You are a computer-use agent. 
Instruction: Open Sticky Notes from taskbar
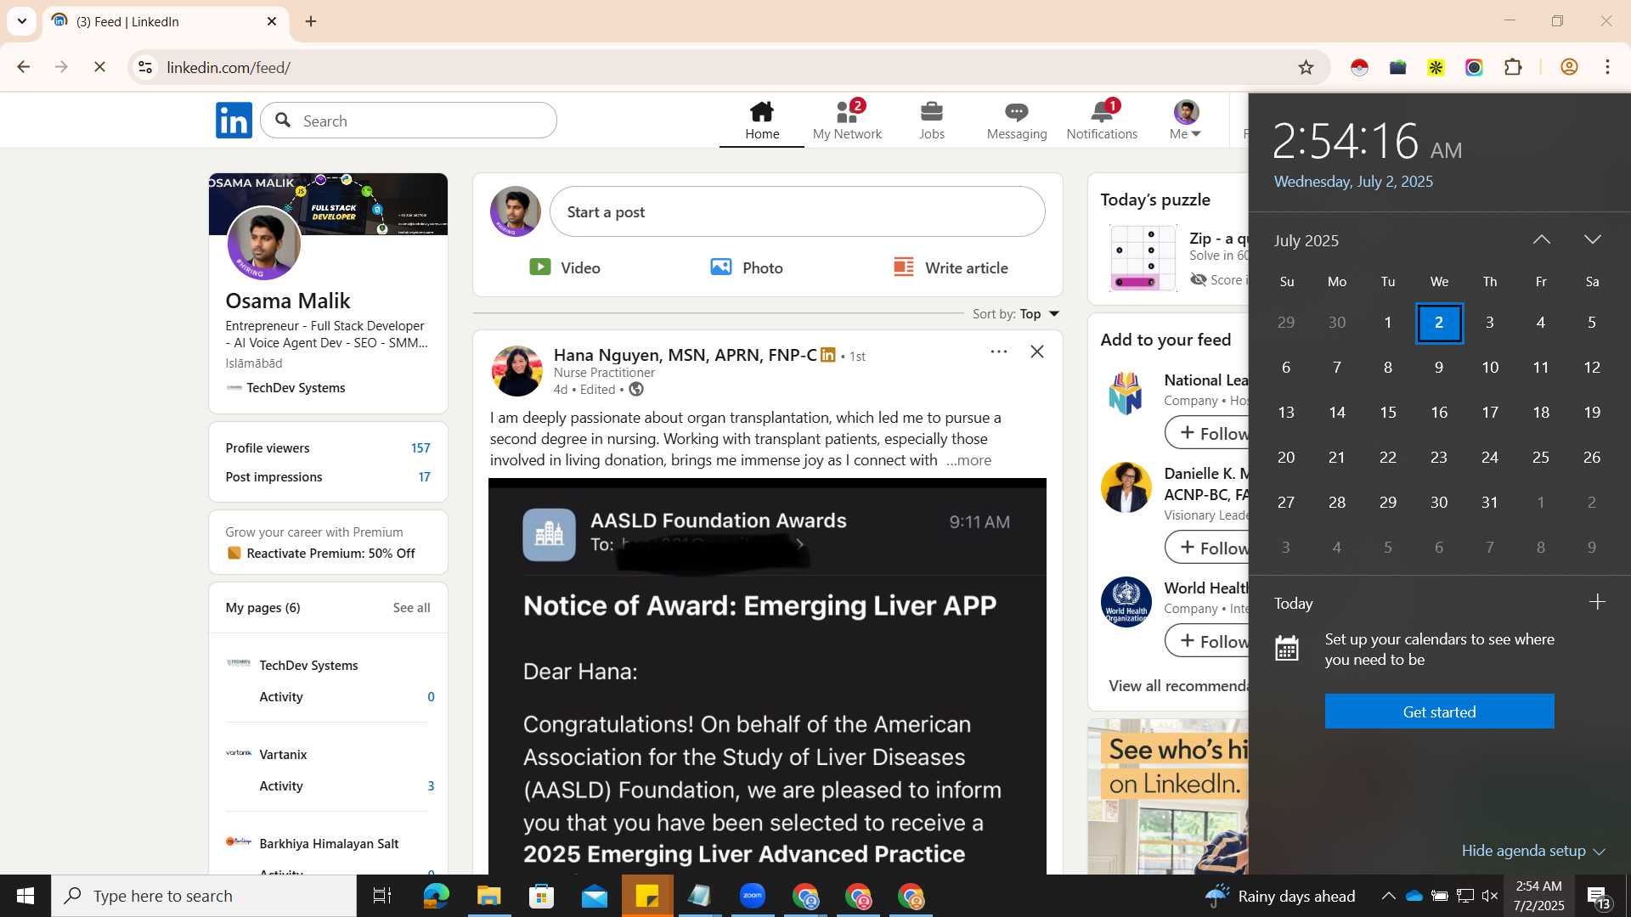(x=647, y=896)
